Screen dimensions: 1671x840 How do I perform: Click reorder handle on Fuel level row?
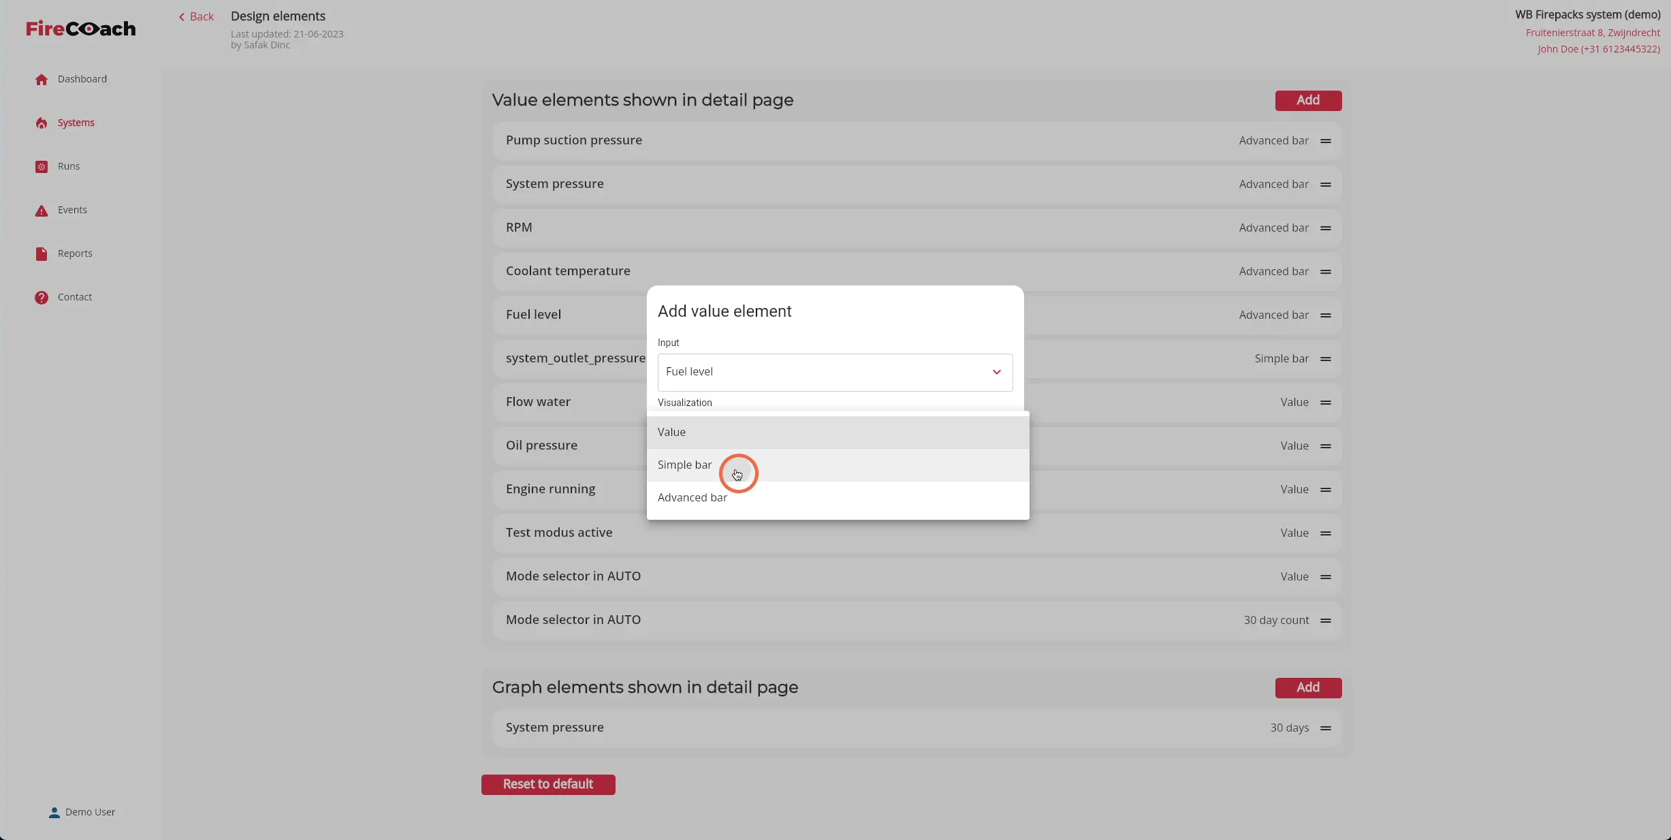1326,315
